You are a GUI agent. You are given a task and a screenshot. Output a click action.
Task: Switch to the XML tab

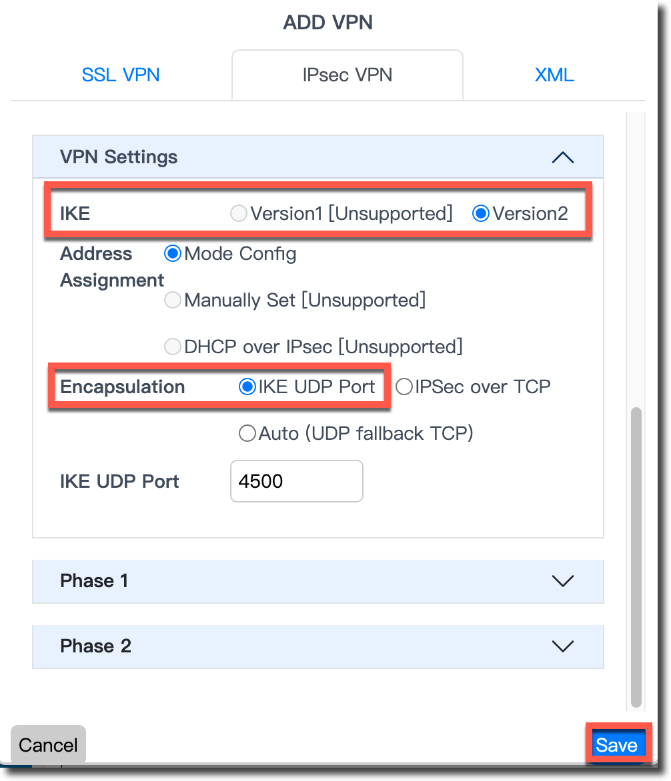click(x=554, y=75)
